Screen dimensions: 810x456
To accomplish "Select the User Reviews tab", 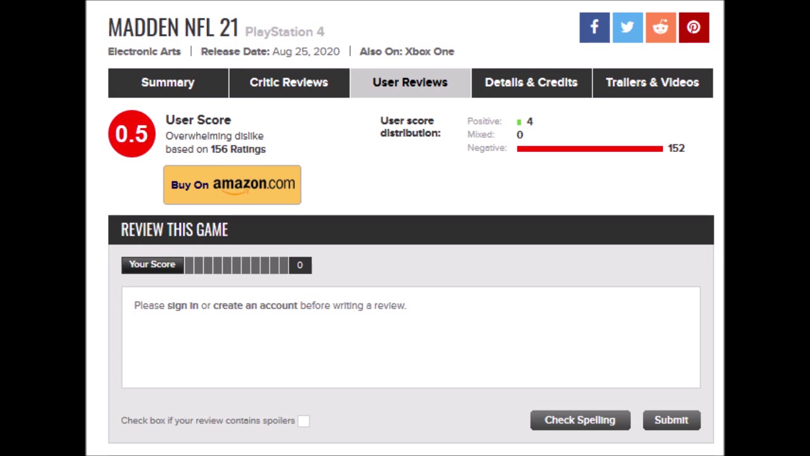I will click(x=410, y=83).
